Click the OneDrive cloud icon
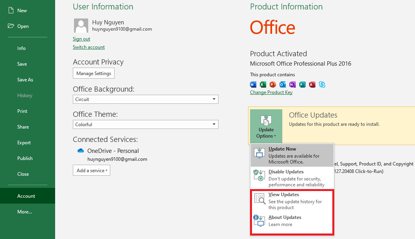Image resolution: width=415 pixels, height=239 pixels. [x=81, y=151]
